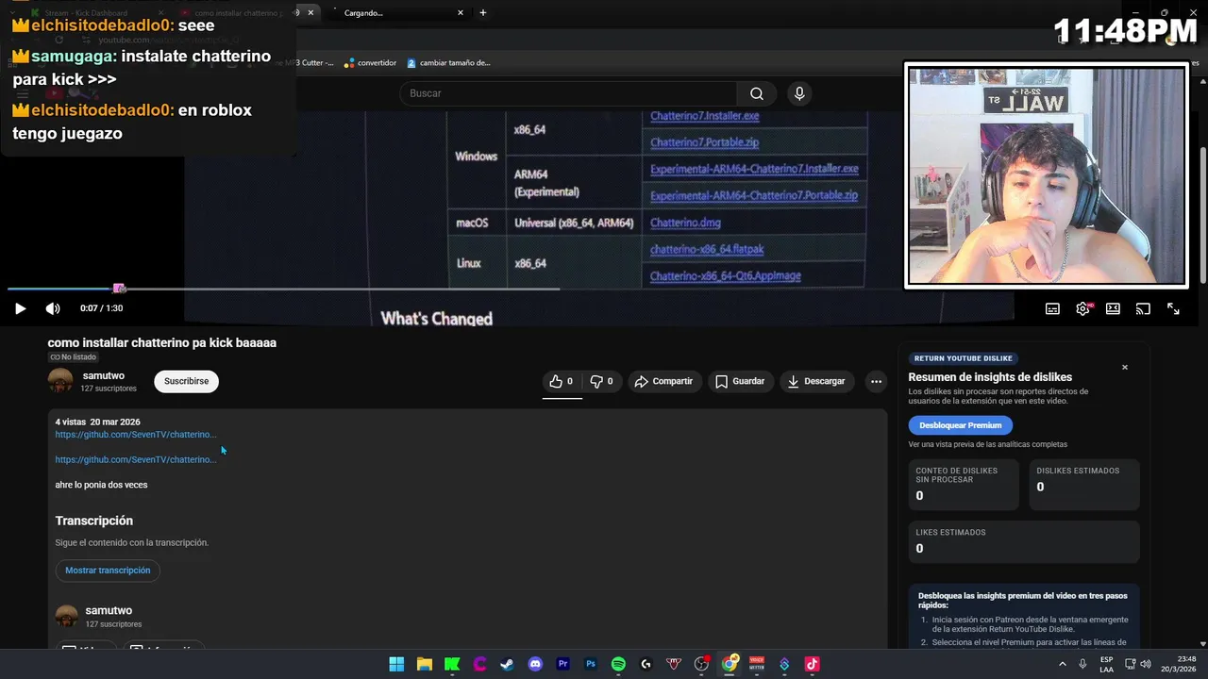Download video with Descargar button

point(816,381)
